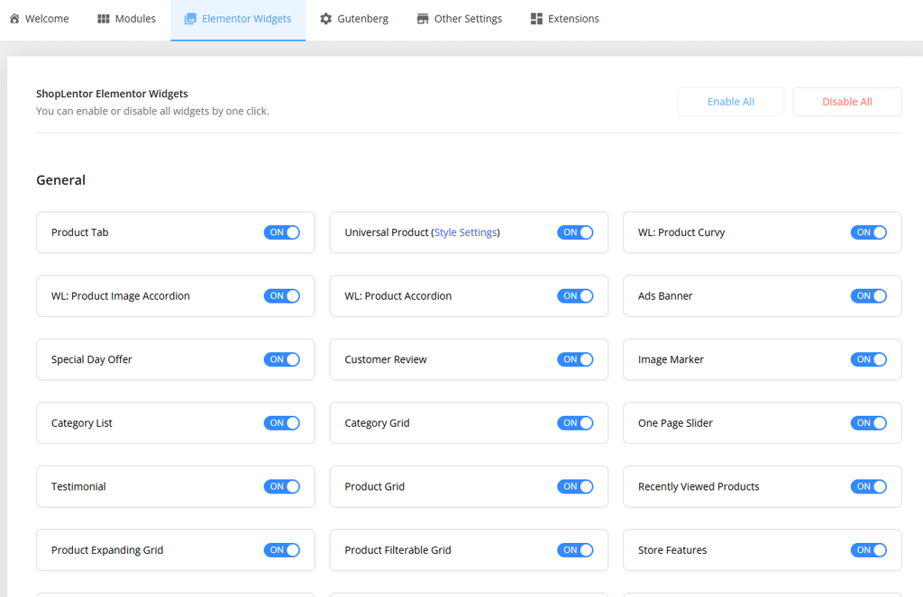Open the Modules tab
The image size is (923, 597).
pyautogui.click(x=126, y=19)
